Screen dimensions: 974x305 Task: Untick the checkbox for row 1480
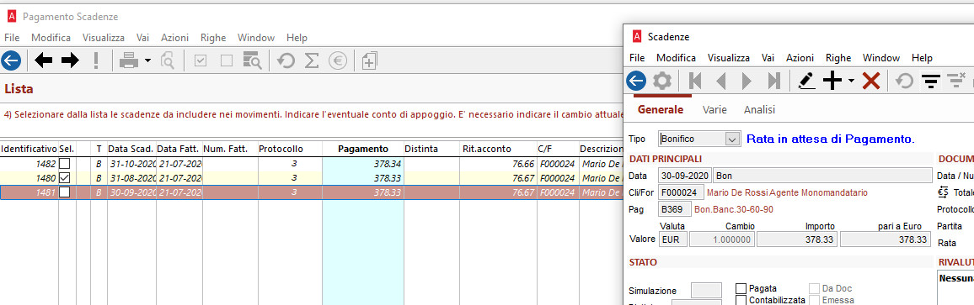pyautogui.click(x=64, y=178)
